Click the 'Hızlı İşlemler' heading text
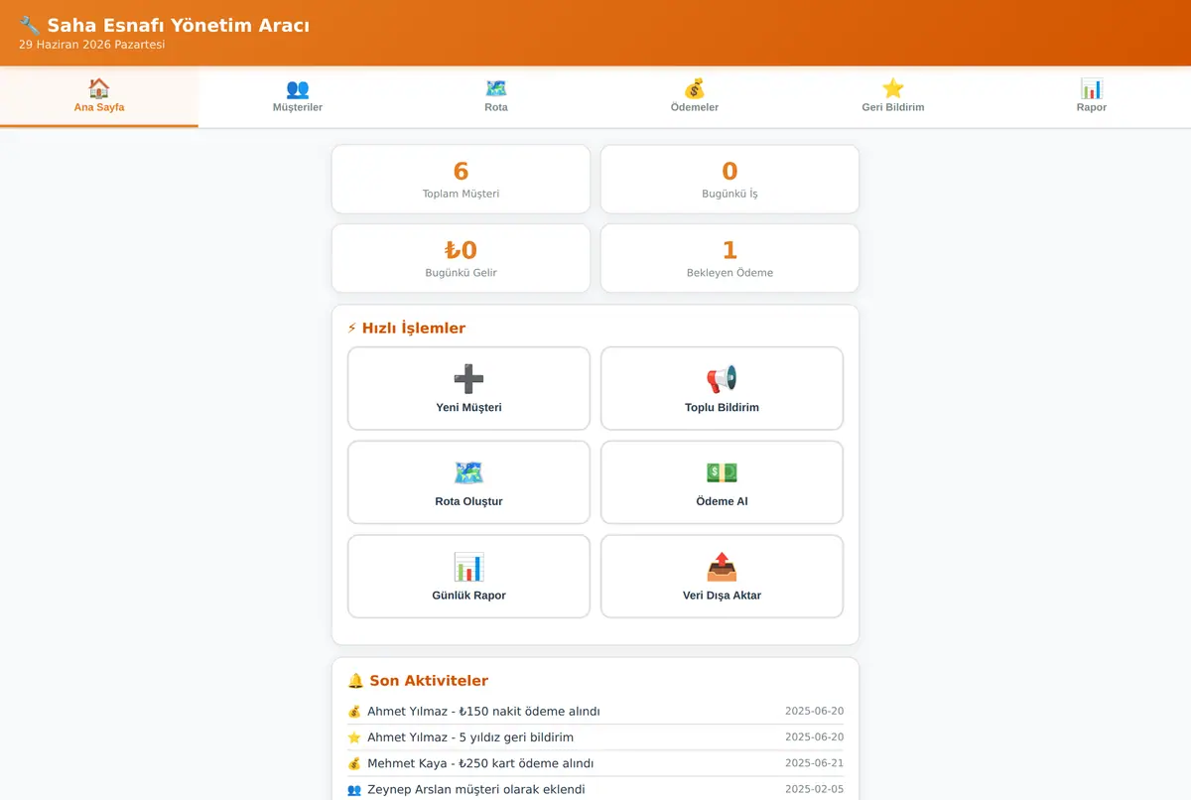1191x800 pixels. (x=414, y=329)
